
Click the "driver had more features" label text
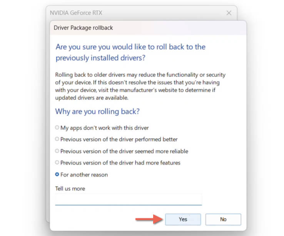[120, 163]
